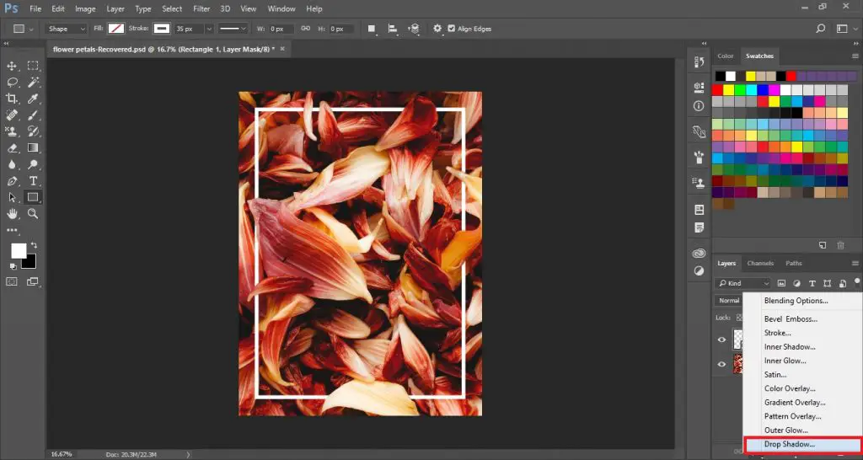The width and height of the screenshot is (863, 460).
Task: Hide the flower petals image layer
Action: click(x=722, y=364)
